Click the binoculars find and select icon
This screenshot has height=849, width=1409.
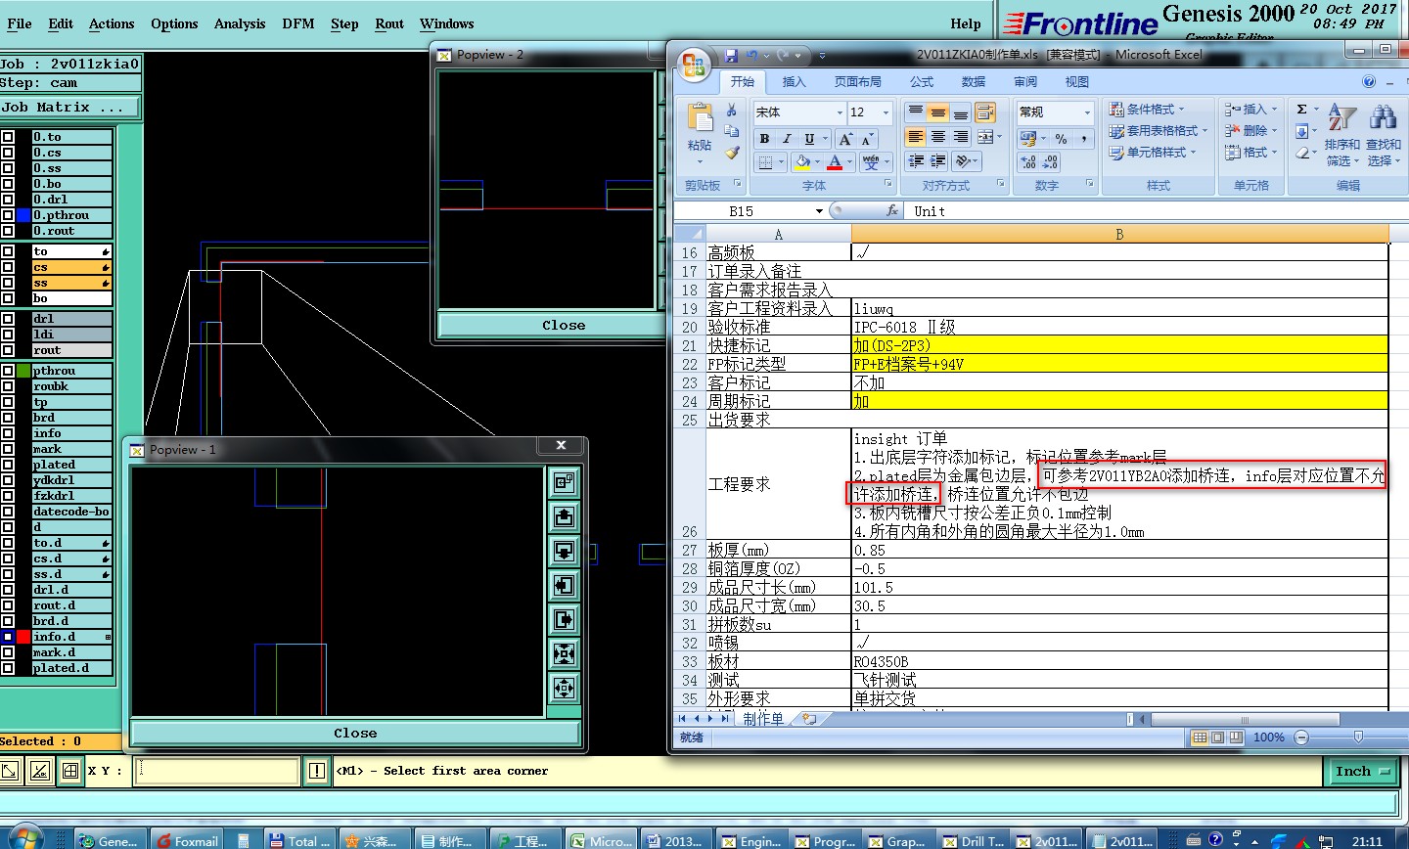pyautogui.click(x=1383, y=117)
